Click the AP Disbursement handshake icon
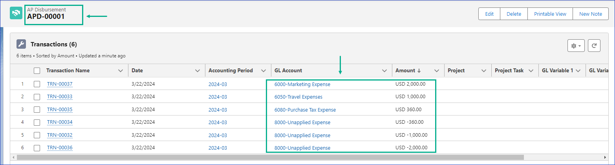The width and height of the screenshot is (615, 165). [16, 13]
